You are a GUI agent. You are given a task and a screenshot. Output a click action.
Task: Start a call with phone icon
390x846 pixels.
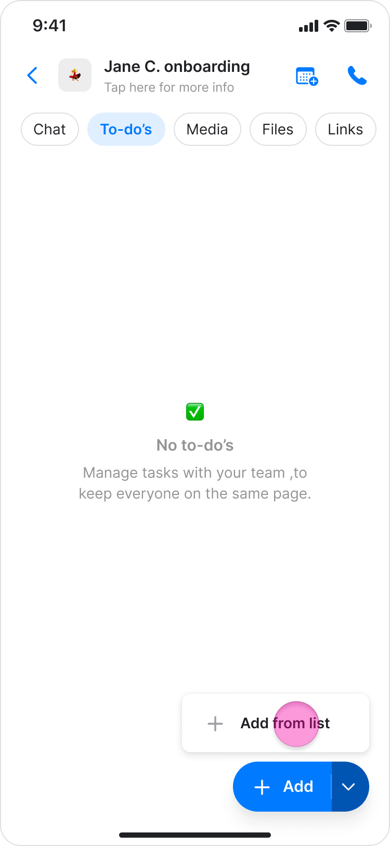pos(357,76)
